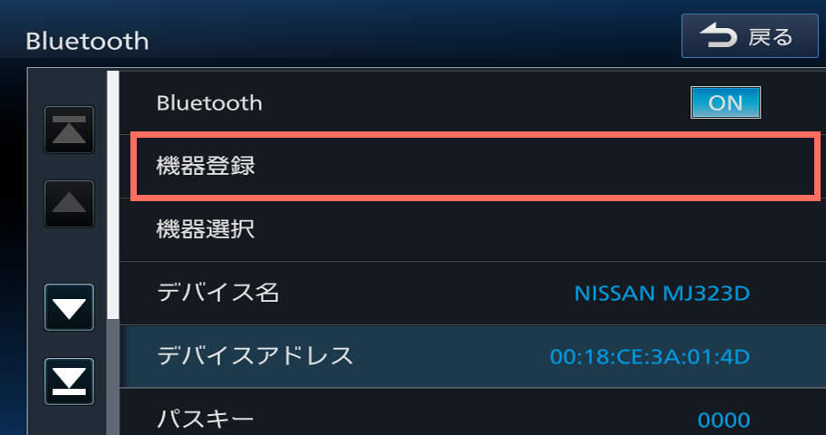Open the 機器選択 menu item
The height and width of the screenshot is (435, 826).
tap(205, 229)
